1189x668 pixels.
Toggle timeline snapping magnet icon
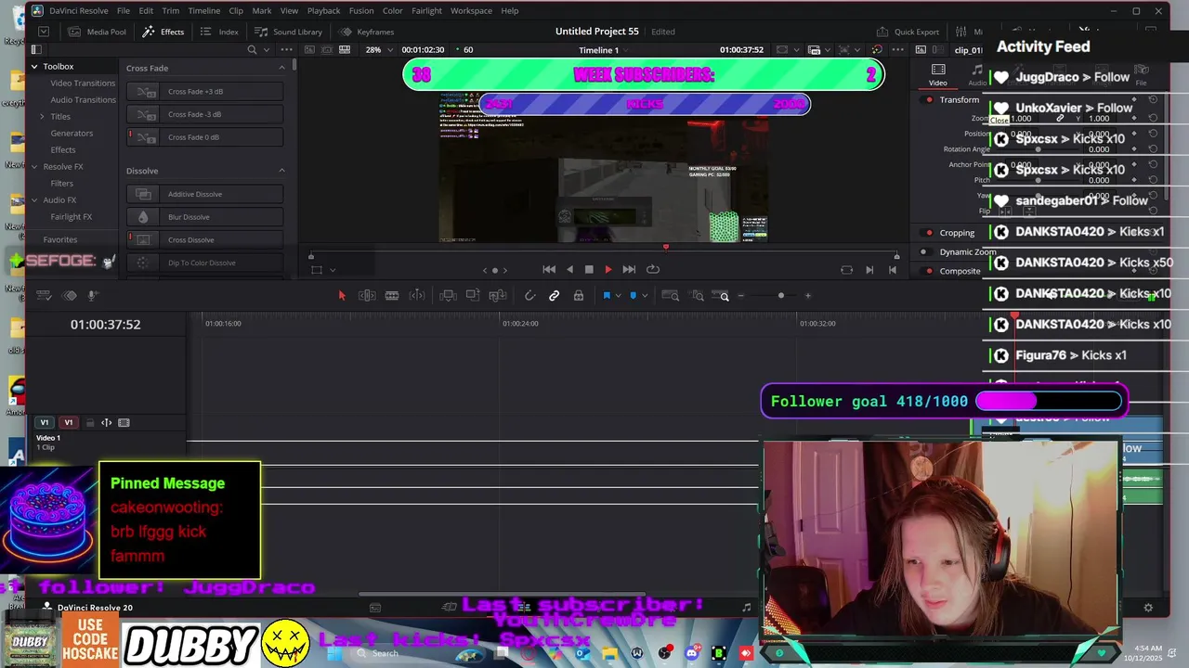point(529,296)
